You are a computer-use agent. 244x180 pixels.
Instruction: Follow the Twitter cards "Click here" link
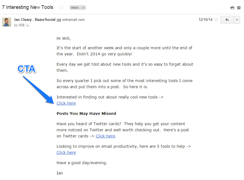click(105, 136)
